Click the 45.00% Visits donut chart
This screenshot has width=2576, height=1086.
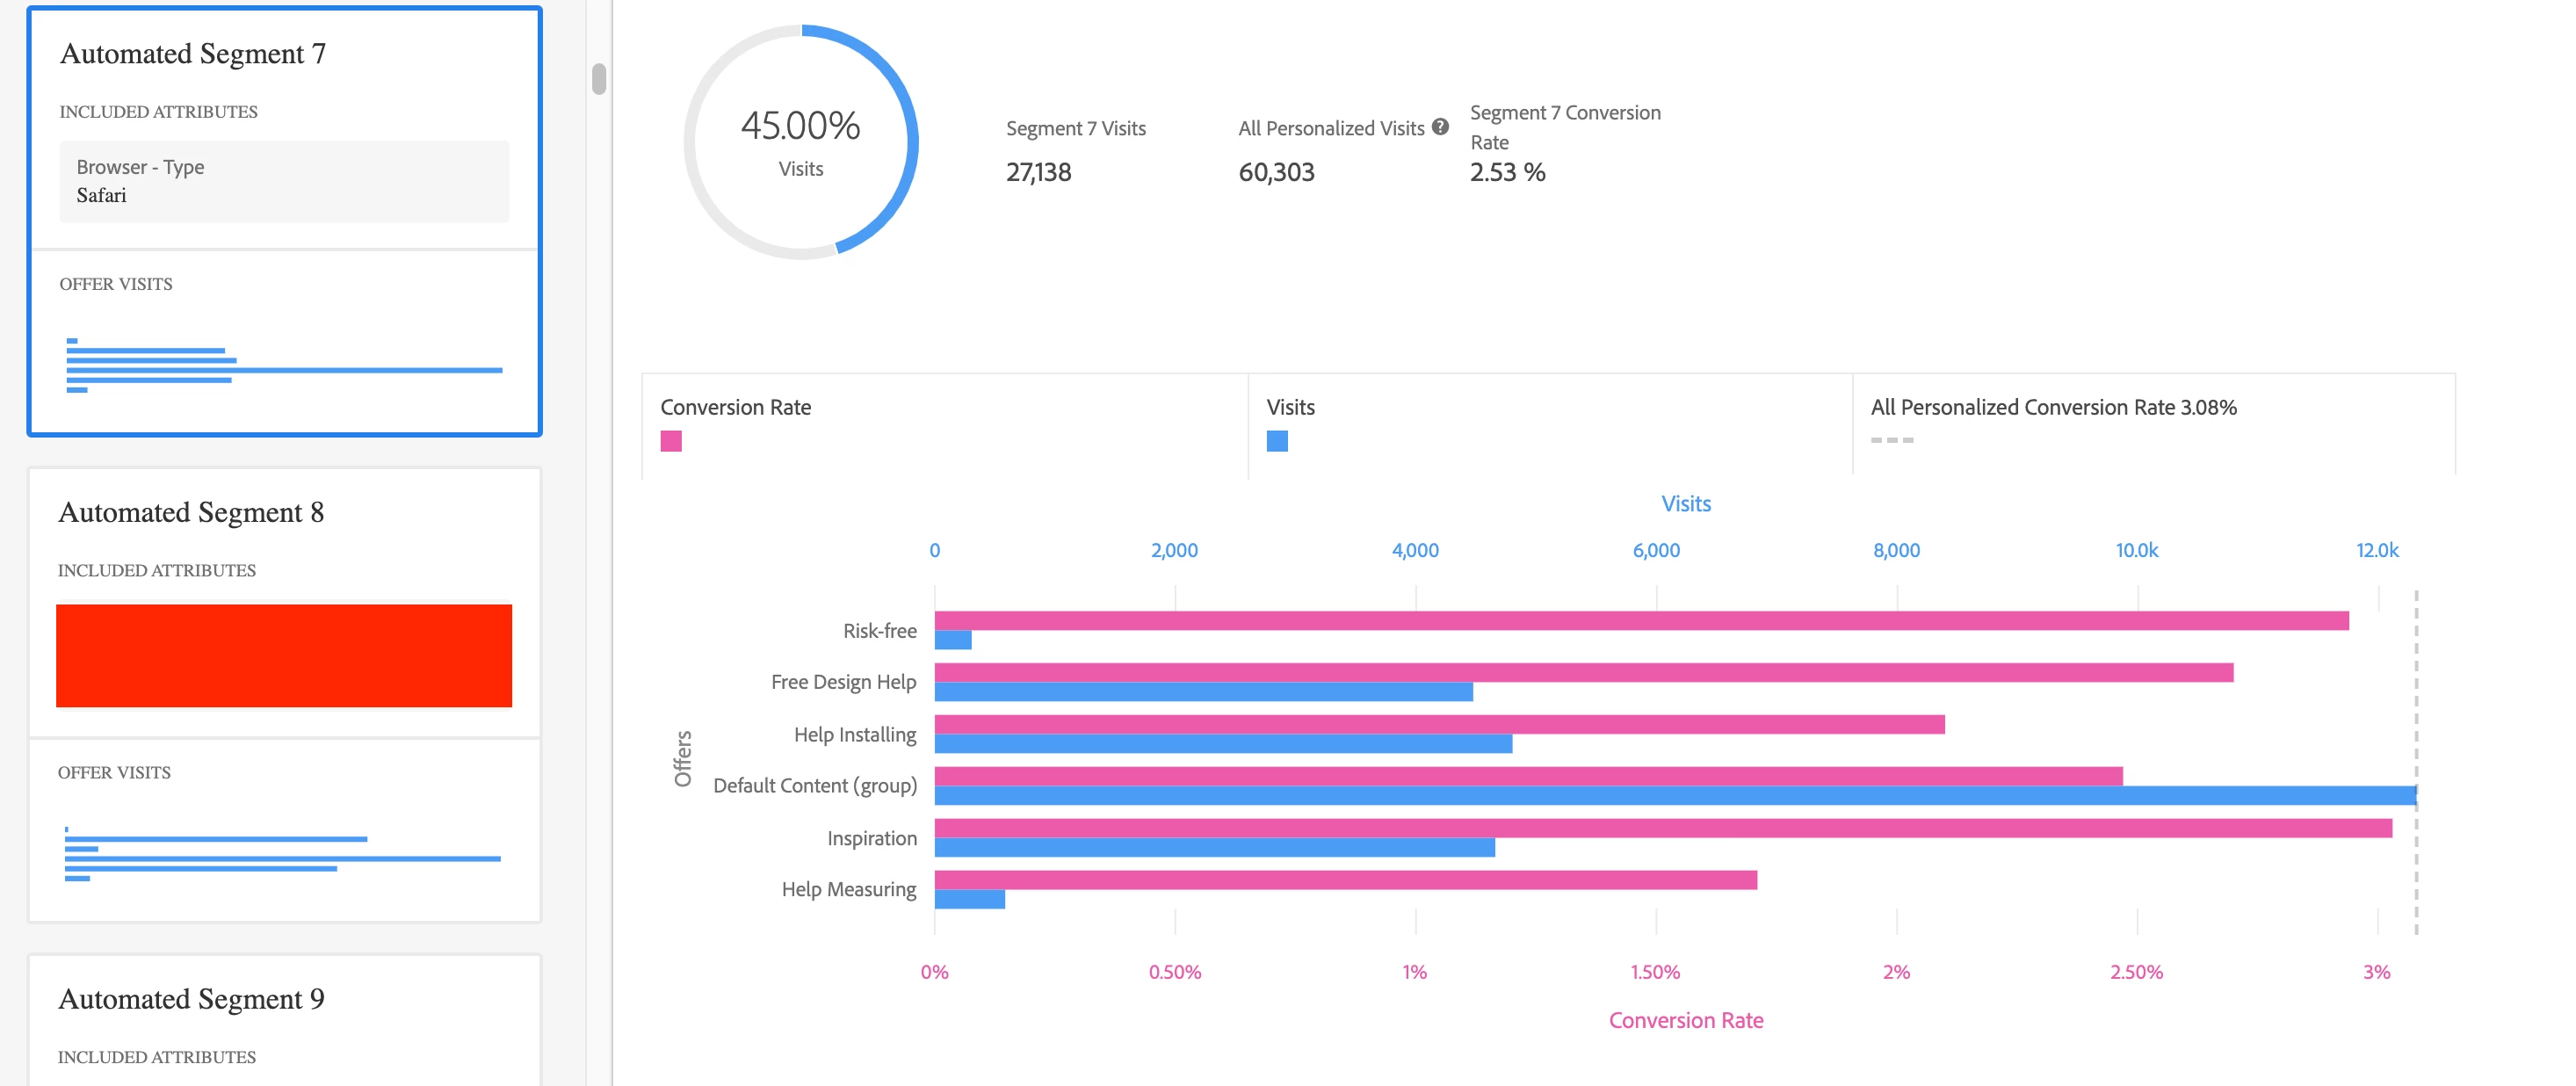coord(800,143)
